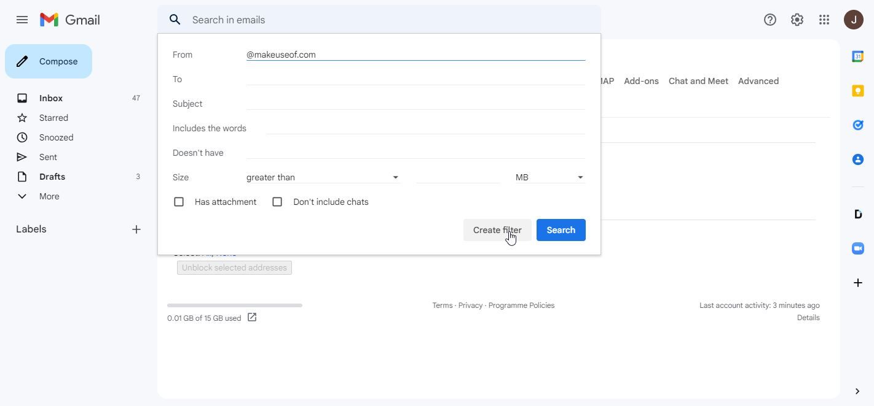
Task: Click the Create filter button
Action: pos(497,230)
